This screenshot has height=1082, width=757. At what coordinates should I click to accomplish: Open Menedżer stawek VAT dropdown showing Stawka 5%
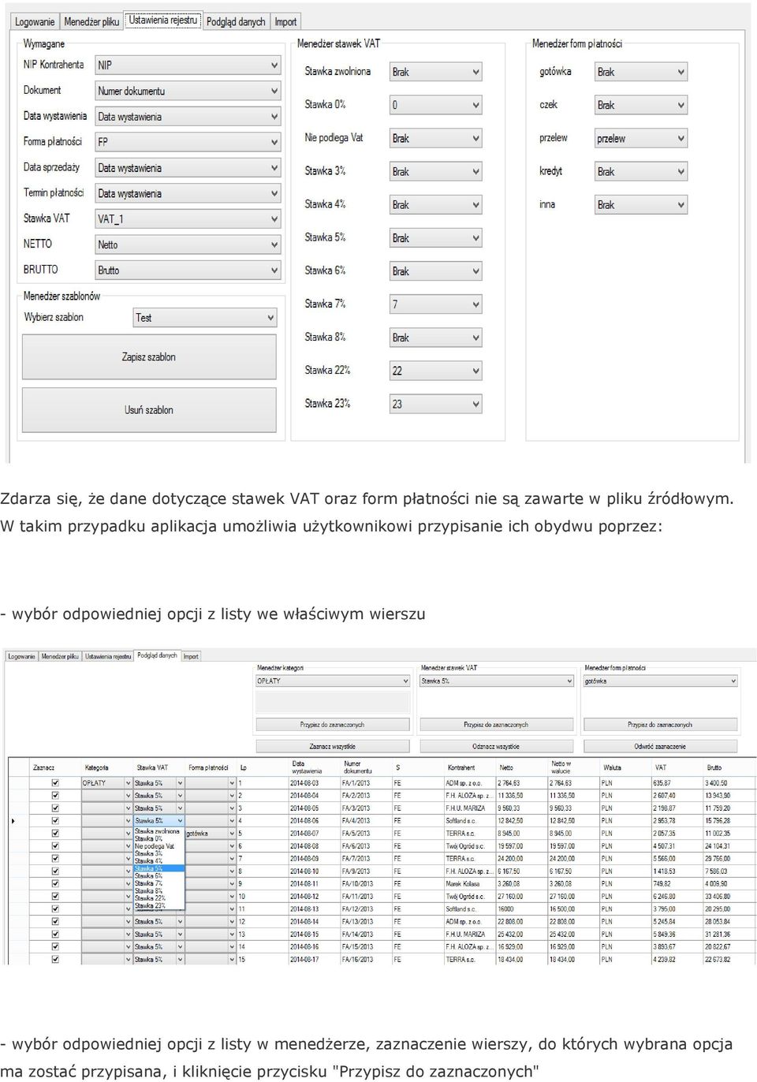(496, 681)
